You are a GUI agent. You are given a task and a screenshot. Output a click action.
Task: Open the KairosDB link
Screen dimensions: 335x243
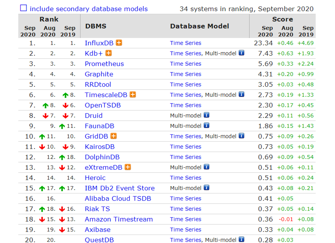click(x=100, y=147)
